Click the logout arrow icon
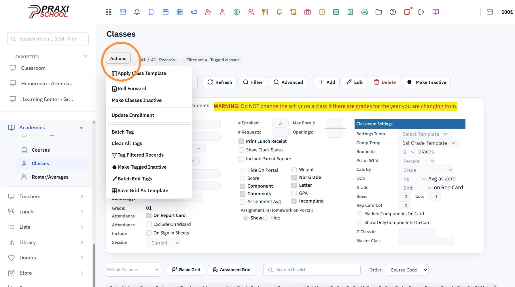The image size is (515, 287). [x=421, y=12]
